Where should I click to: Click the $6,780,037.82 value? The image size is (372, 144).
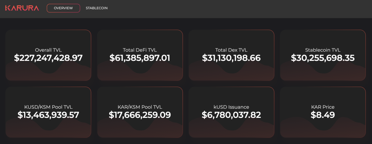[231, 115]
